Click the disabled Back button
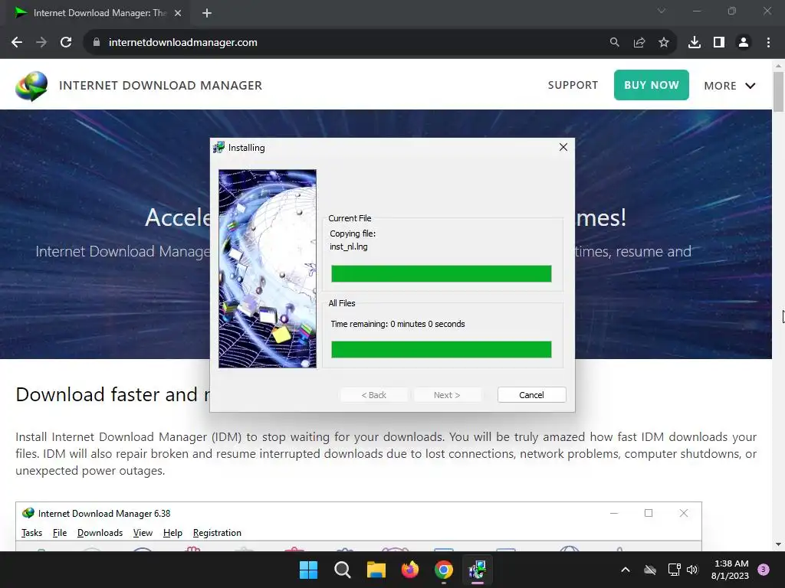 (374, 395)
